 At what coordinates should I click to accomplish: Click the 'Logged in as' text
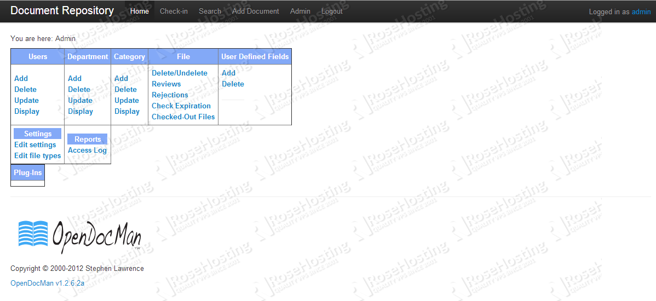point(609,11)
